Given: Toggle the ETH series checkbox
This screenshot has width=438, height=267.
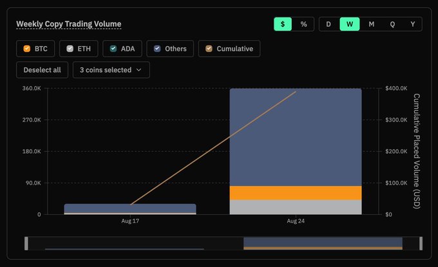Looking at the screenshot, I should coord(70,48).
